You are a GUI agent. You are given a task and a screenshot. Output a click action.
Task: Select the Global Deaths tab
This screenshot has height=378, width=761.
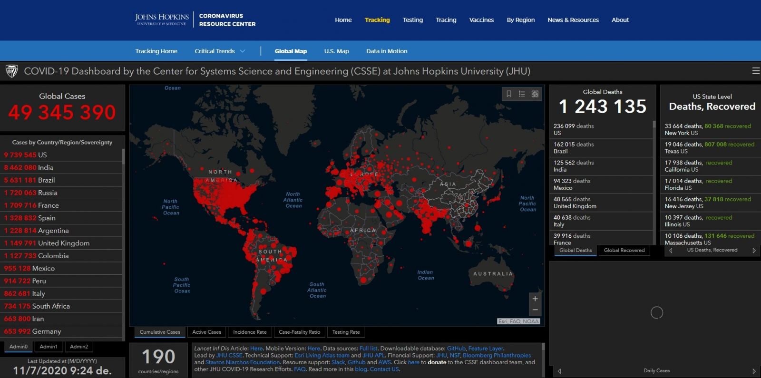coord(576,250)
